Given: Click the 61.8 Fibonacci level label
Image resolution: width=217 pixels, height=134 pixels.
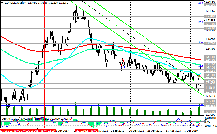Looking at the screenshot, I should pyautogui.click(x=201, y=4).
